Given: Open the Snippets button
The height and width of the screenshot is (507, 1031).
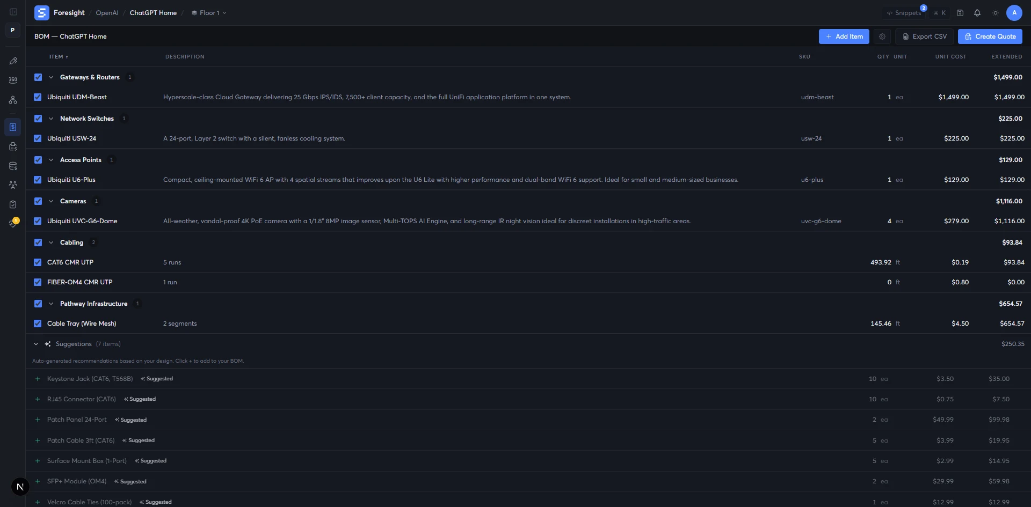Looking at the screenshot, I should (x=904, y=13).
